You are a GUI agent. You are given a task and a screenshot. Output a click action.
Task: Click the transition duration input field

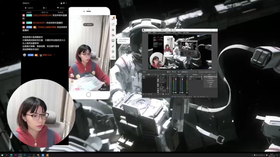coord(196,79)
